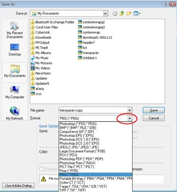Choose Scitex CT format

(96, 182)
